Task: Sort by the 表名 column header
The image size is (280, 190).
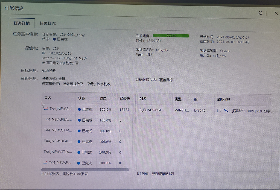Action: pos(48,98)
